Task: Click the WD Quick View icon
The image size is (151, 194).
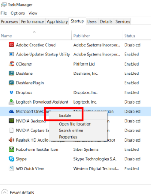Action: pyautogui.click(x=11, y=168)
